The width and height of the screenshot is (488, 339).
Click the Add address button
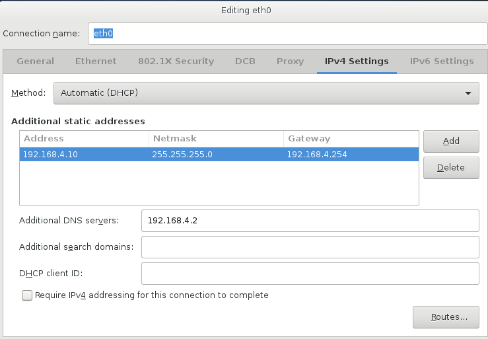(451, 141)
